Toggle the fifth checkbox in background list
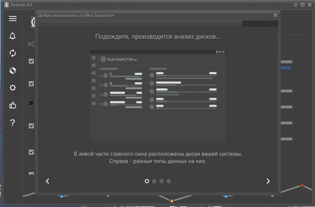The image size is (315, 207). tap(31, 152)
